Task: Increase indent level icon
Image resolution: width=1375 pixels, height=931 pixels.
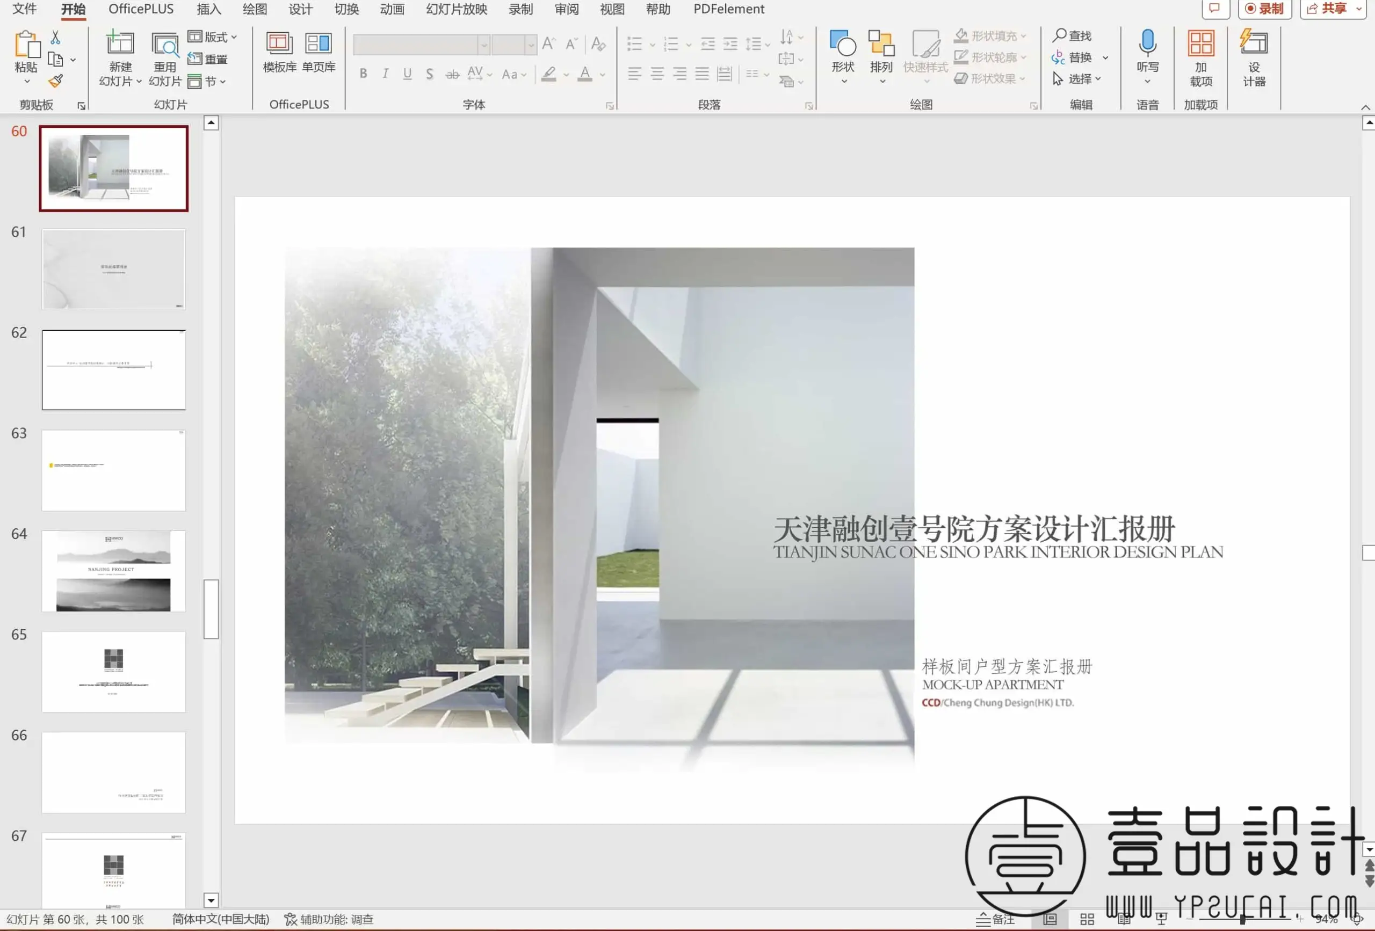Action: click(730, 44)
